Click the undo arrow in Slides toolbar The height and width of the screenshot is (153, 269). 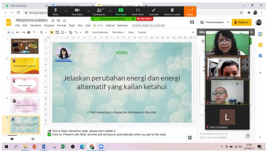pyautogui.click(x=18, y=32)
